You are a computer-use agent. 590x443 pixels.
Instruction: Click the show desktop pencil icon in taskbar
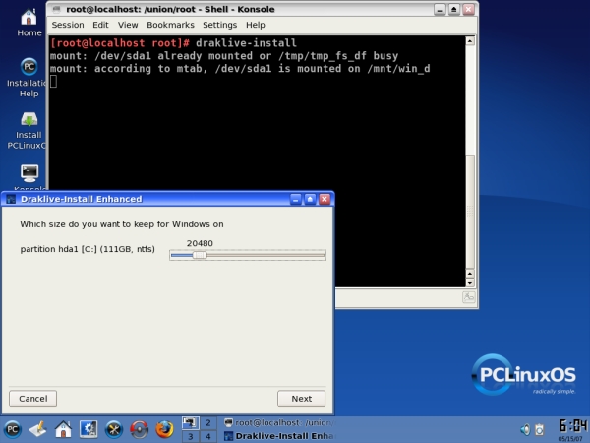(37, 429)
